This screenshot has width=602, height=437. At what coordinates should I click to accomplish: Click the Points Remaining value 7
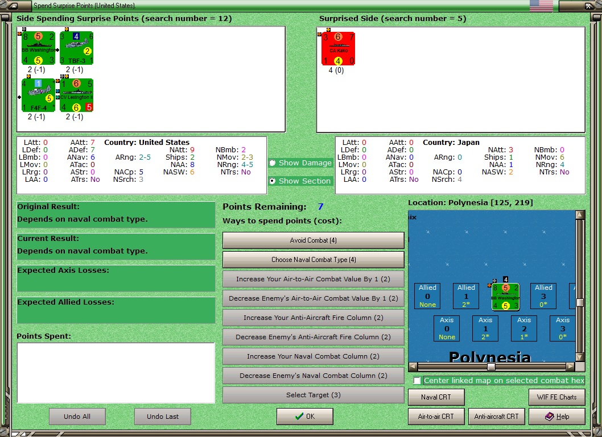(320, 207)
